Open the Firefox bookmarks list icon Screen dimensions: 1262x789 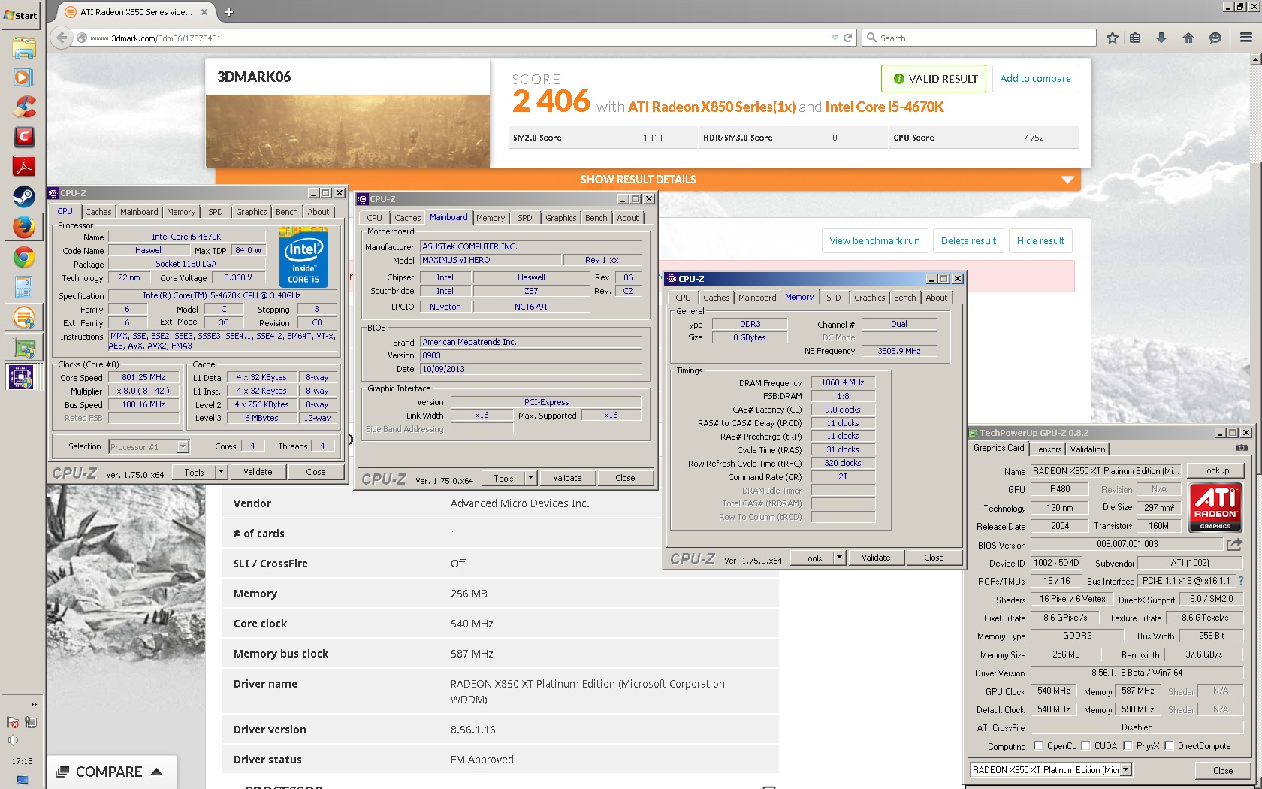pos(1135,38)
